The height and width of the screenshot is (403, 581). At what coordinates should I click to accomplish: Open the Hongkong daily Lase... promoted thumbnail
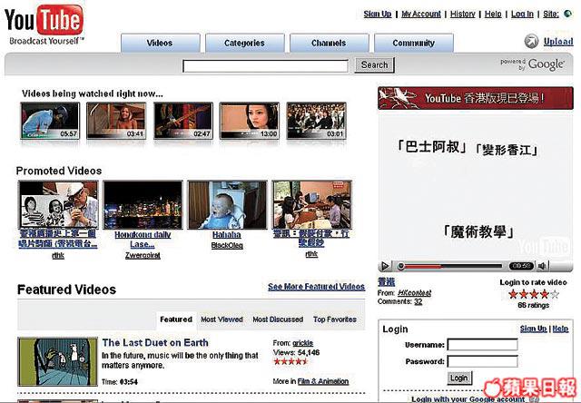coord(143,205)
